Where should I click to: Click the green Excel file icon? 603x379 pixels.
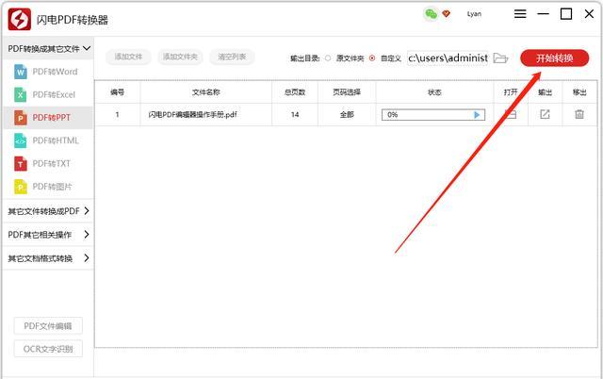21,94
